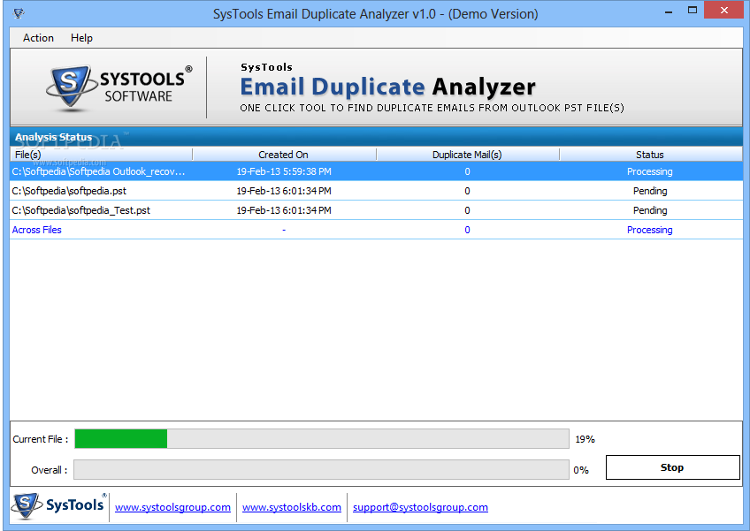Image resolution: width=750 pixels, height=531 pixels.
Task: Open the www.systoolsgroup.com link
Action: (172, 507)
